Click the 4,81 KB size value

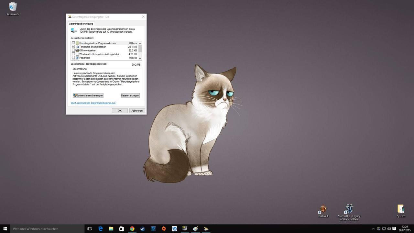(x=133, y=54)
